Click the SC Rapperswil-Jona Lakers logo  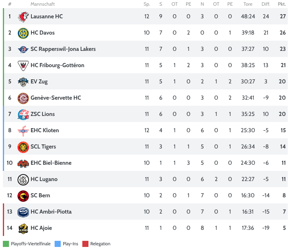(23, 49)
